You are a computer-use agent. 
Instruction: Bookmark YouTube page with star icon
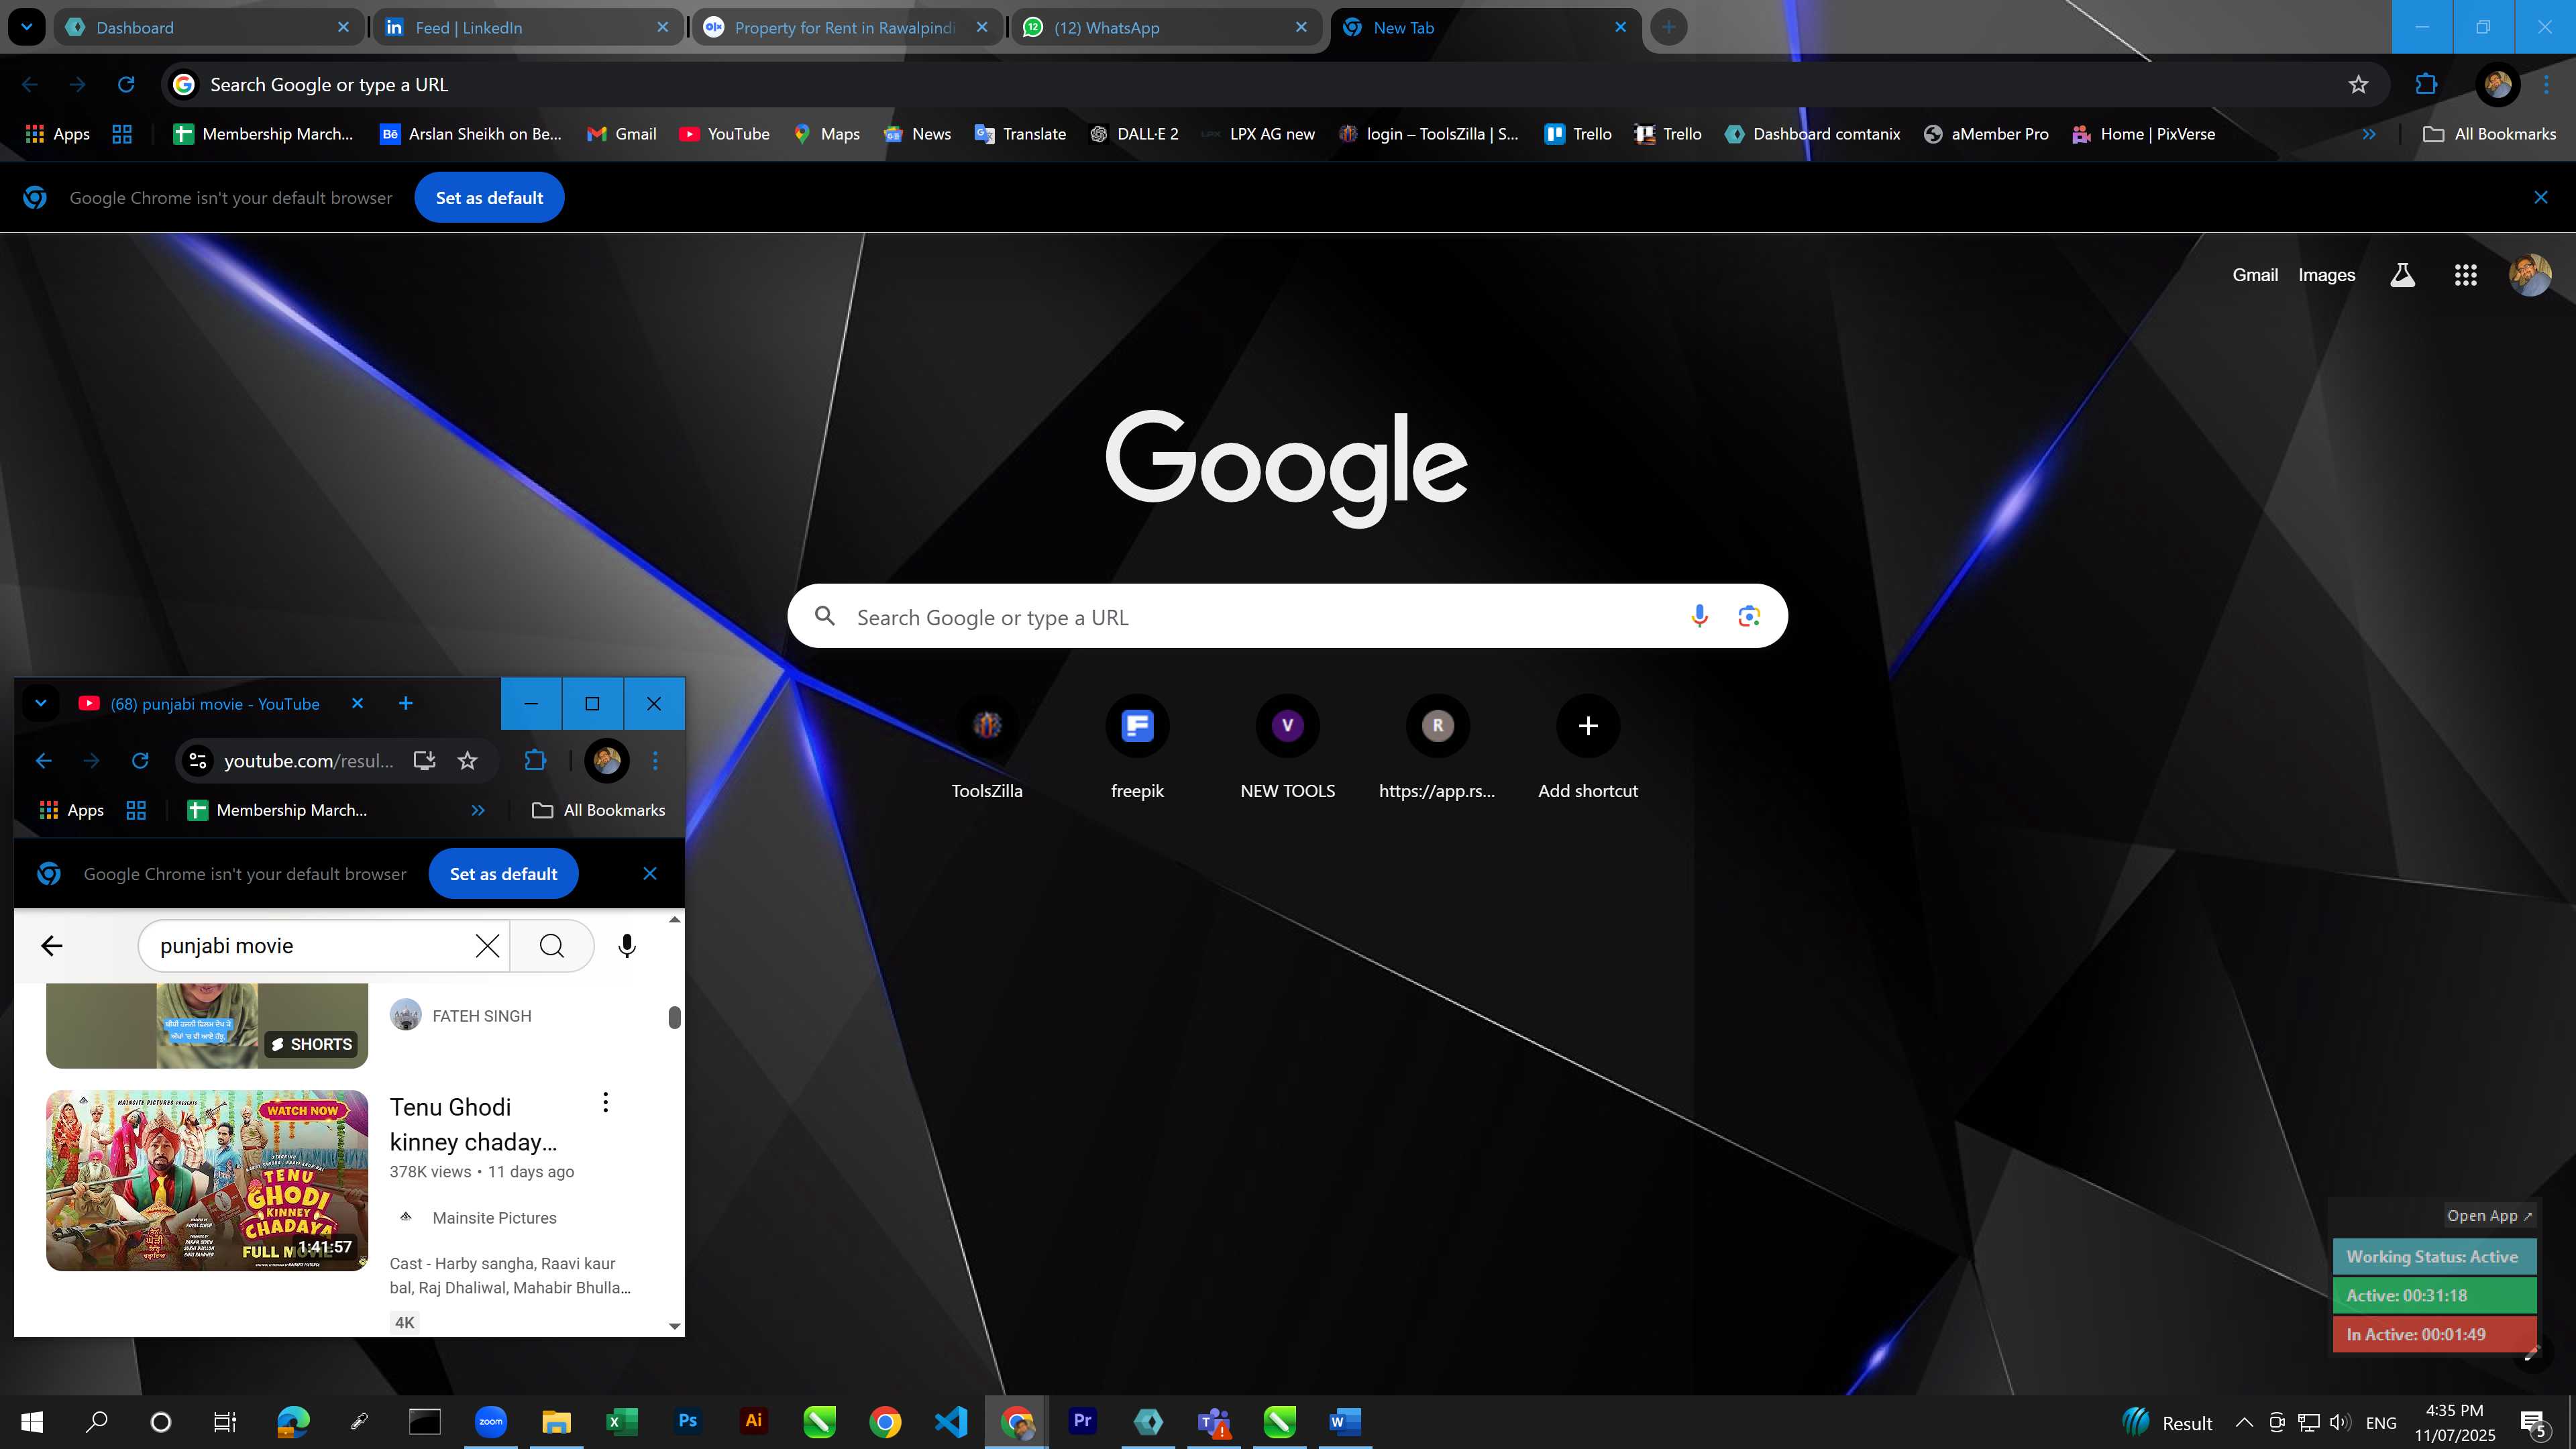pos(467,761)
